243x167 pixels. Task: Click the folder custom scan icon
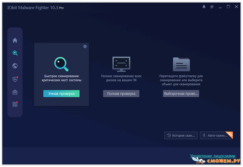181,64
